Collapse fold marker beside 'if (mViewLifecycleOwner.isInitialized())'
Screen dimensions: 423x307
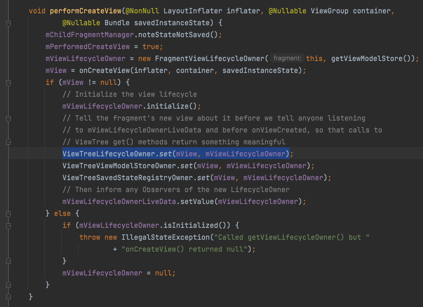click(x=8, y=225)
